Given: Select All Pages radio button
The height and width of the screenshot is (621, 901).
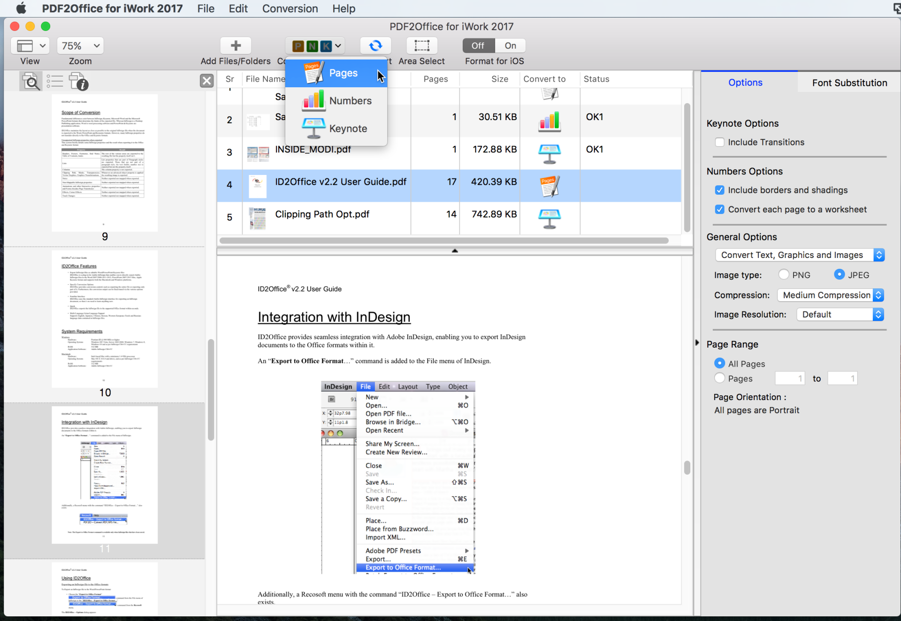Looking at the screenshot, I should tap(719, 363).
